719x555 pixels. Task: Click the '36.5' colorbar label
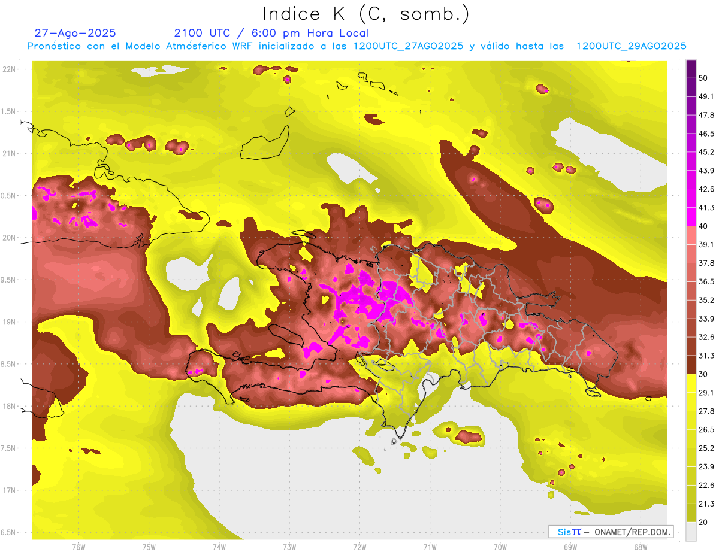pyautogui.click(x=706, y=281)
